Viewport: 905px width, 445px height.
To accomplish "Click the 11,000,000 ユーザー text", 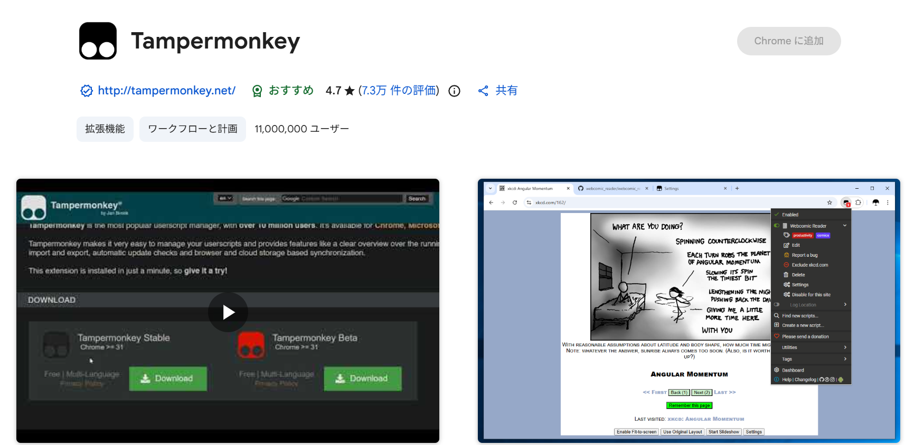I will pyautogui.click(x=302, y=129).
